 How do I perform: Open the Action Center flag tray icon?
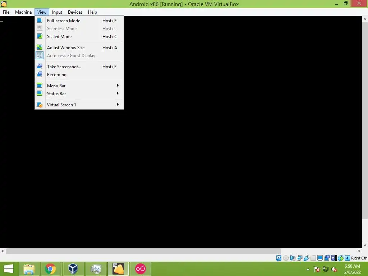pyautogui.click(x=317, y=269)
